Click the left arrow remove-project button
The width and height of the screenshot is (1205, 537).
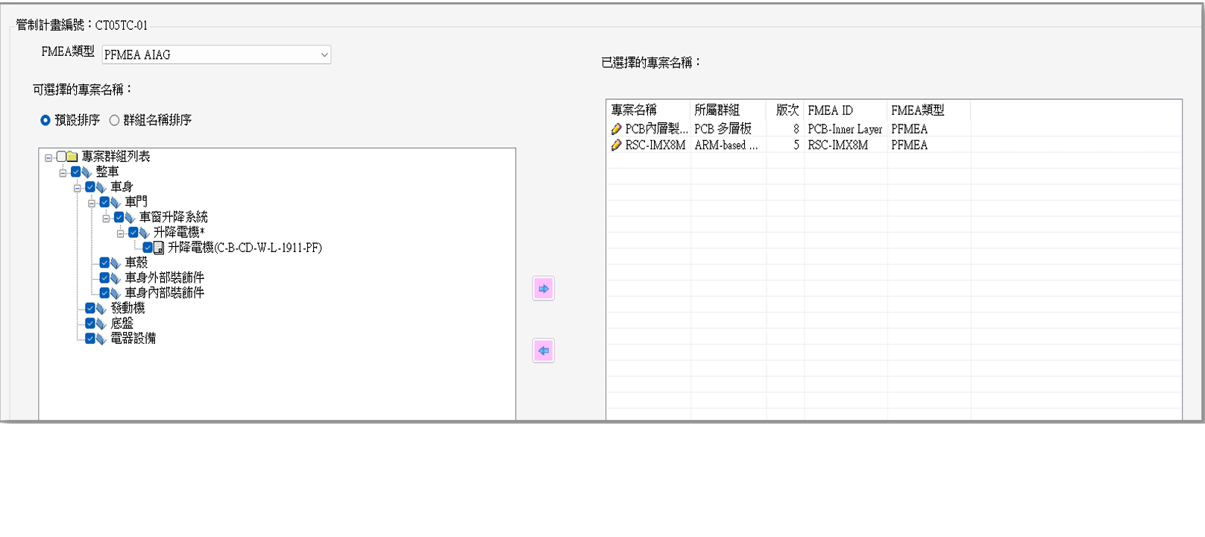click(x=543, y=351)
